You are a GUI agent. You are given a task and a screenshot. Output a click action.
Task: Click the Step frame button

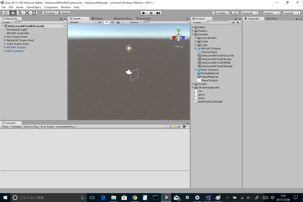pyautogui.click(x=158, y=13)
